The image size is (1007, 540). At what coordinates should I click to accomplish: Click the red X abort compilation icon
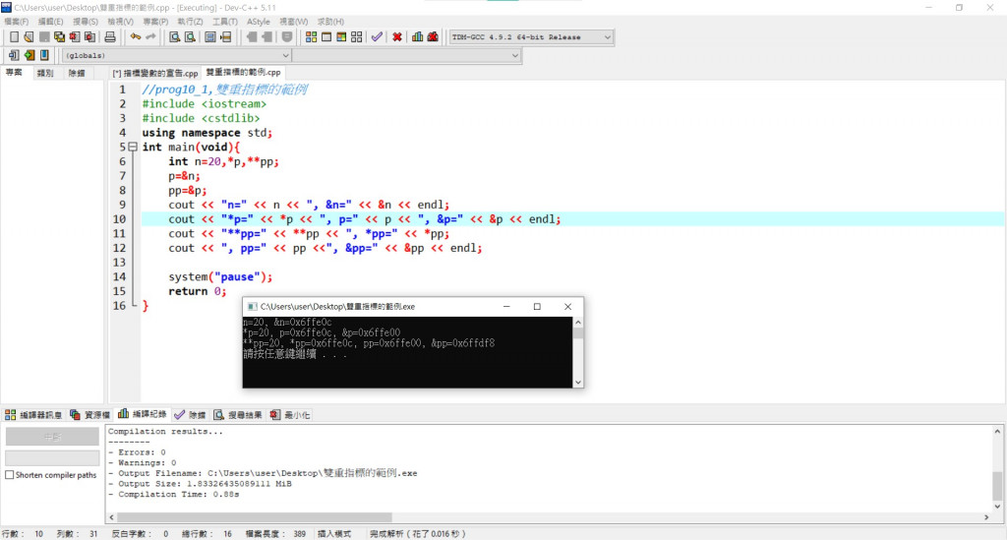click(x=397, y=37)
